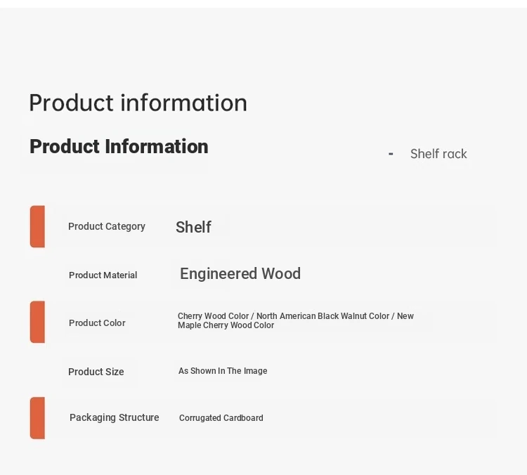
Task: Click 'Cherry Wood Color' text in color row
Action: pyautogui.click(x=213, y=316)
